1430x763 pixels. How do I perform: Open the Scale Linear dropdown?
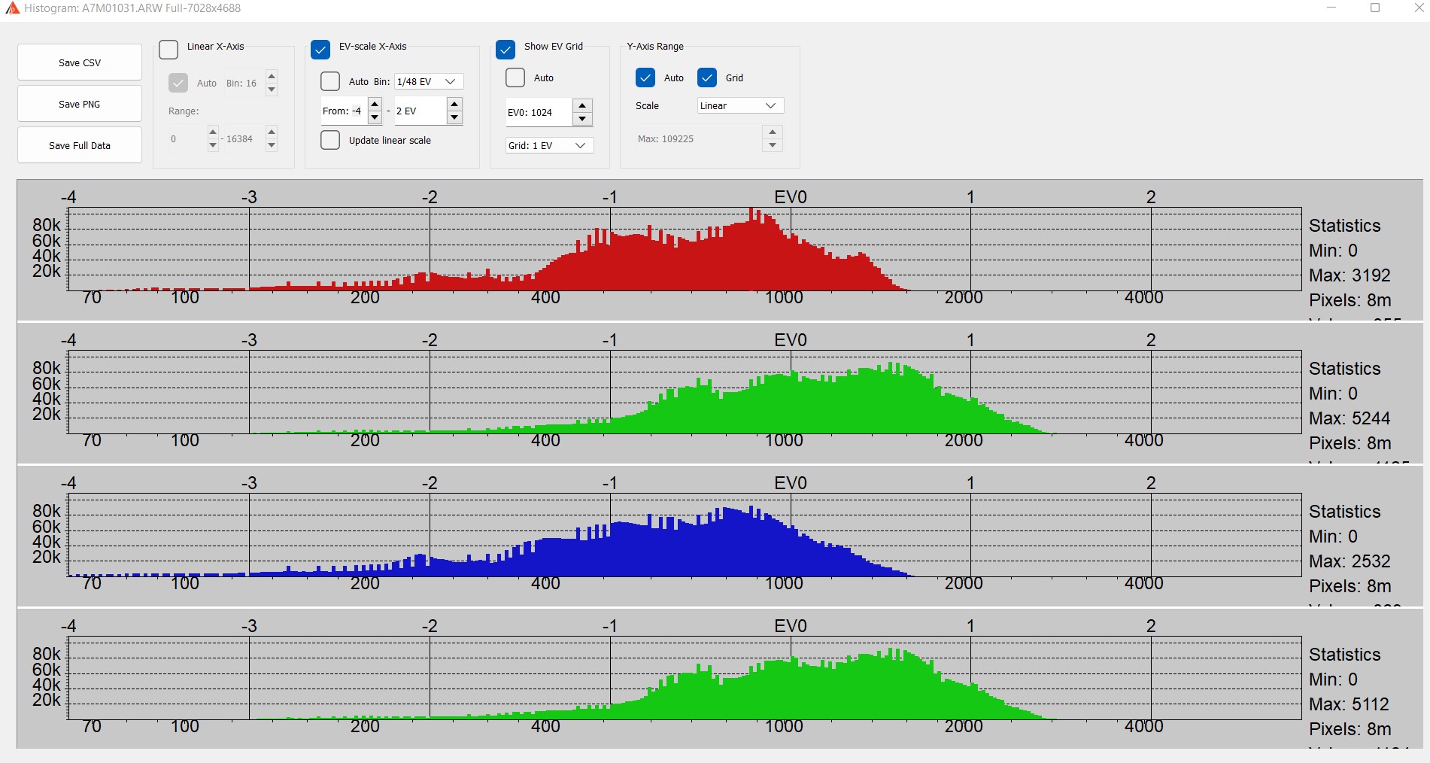point(739,106)
